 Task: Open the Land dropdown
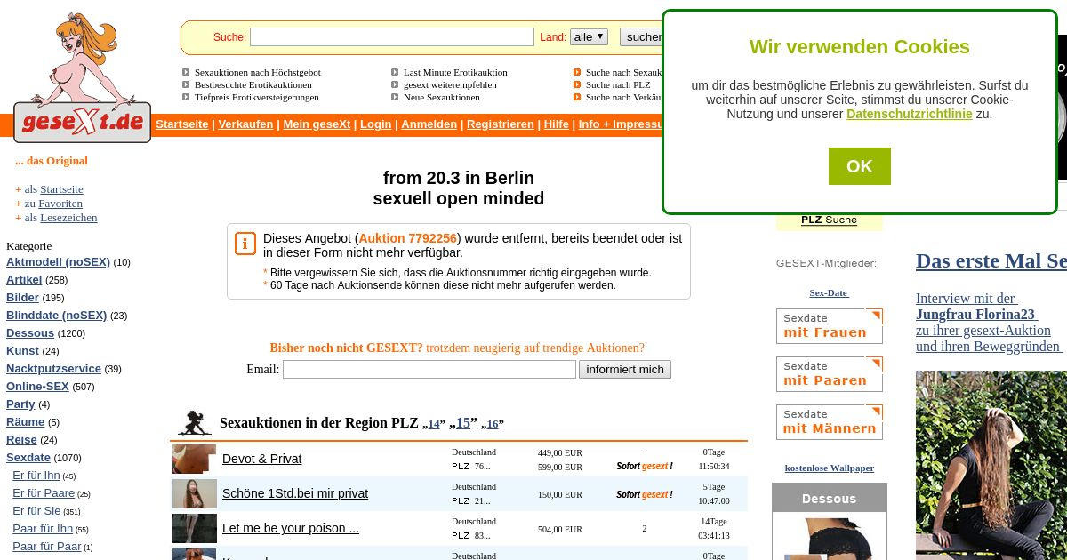589,36
